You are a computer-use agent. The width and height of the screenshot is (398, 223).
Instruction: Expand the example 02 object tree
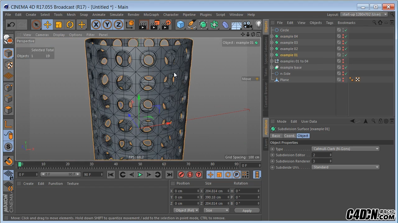272,49
